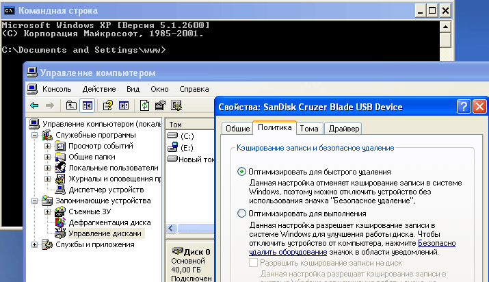Click the Дефрагментация диска tree label

(109, 222)
